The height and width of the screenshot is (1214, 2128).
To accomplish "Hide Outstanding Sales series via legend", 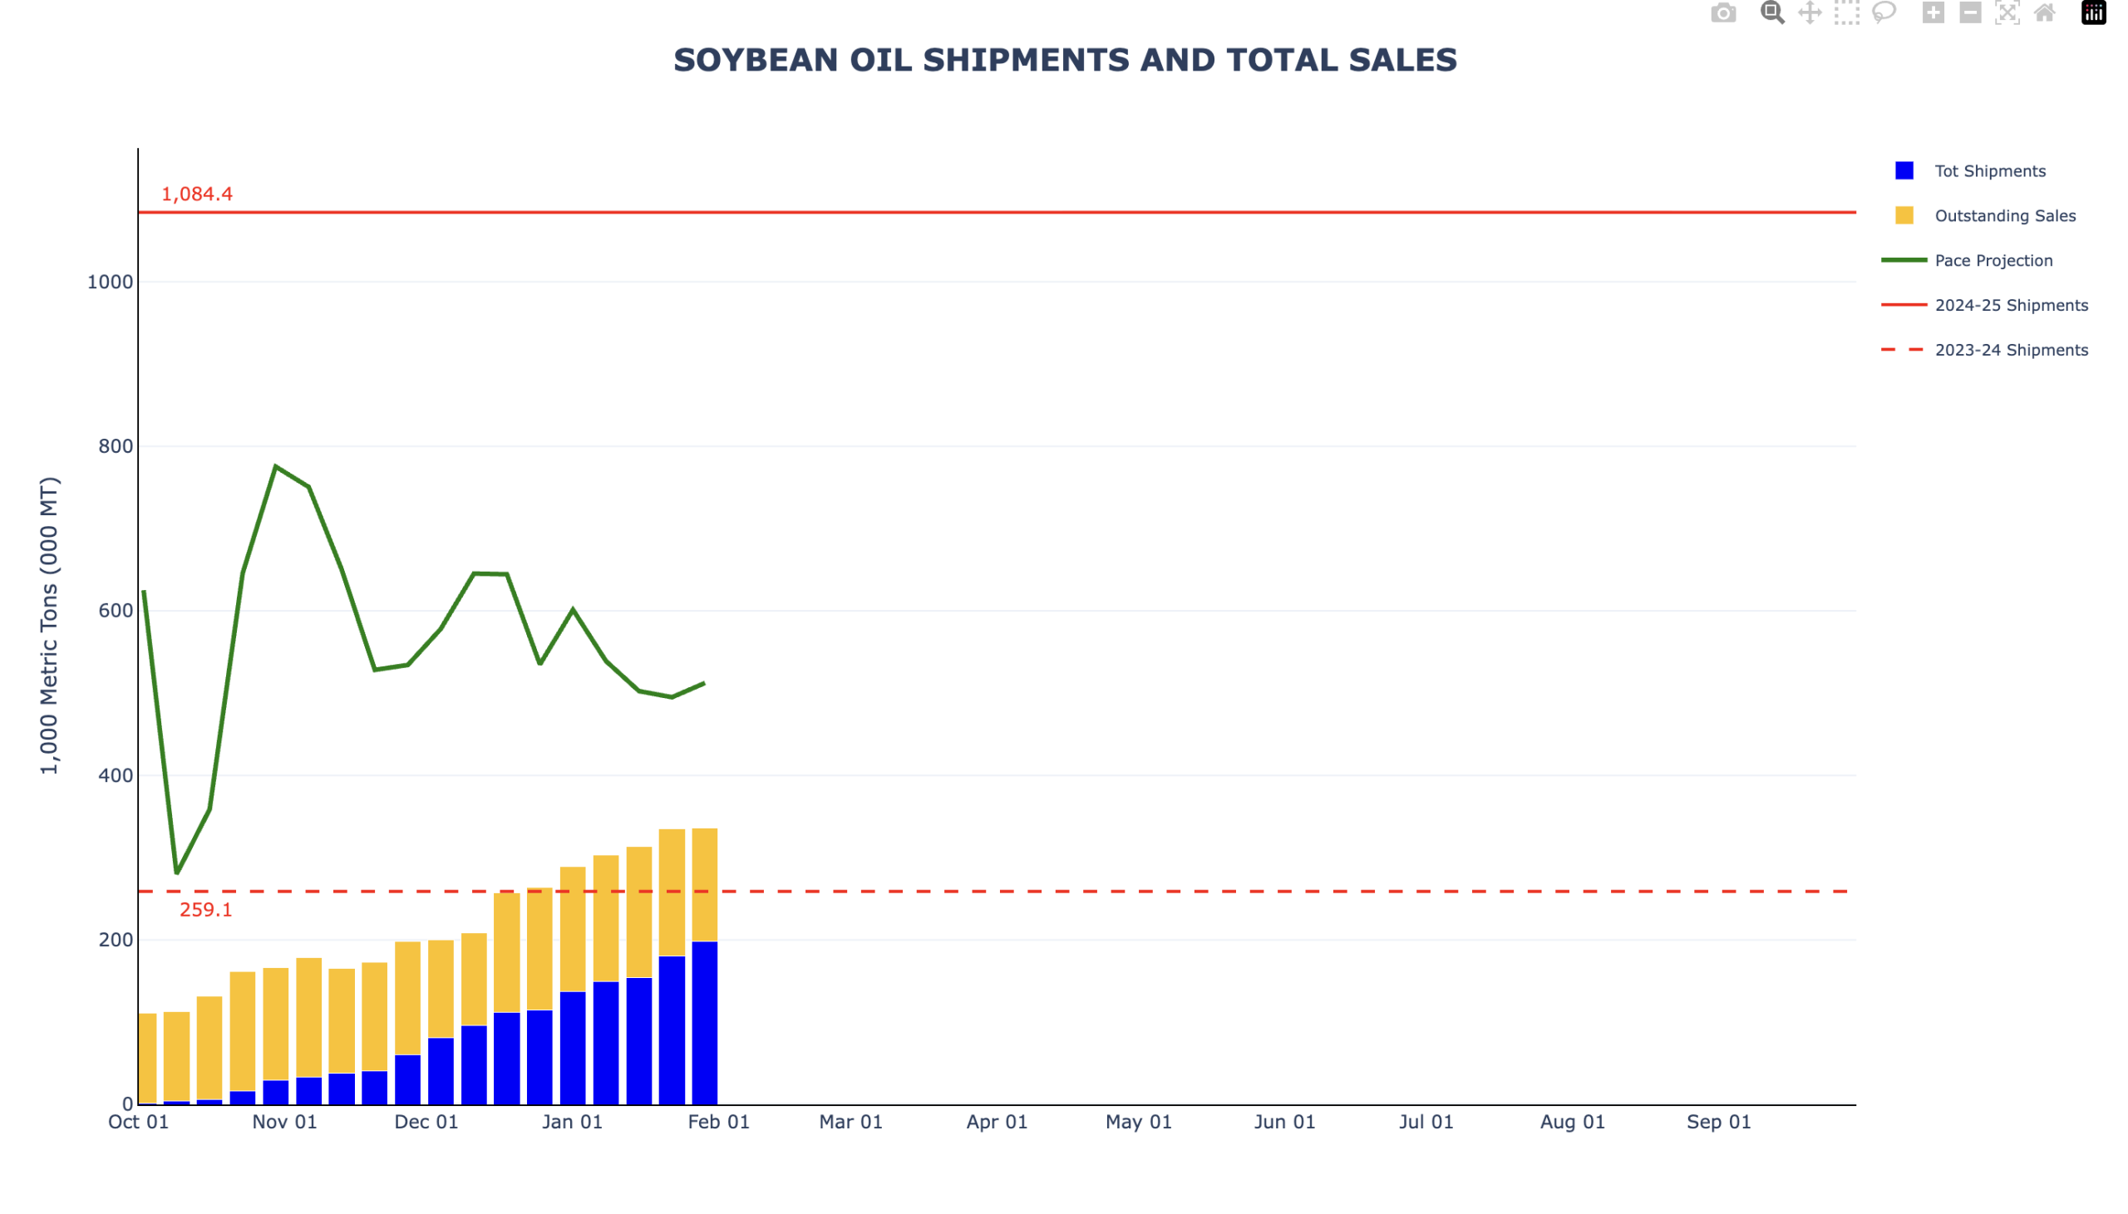I will tap(2005, 216).
